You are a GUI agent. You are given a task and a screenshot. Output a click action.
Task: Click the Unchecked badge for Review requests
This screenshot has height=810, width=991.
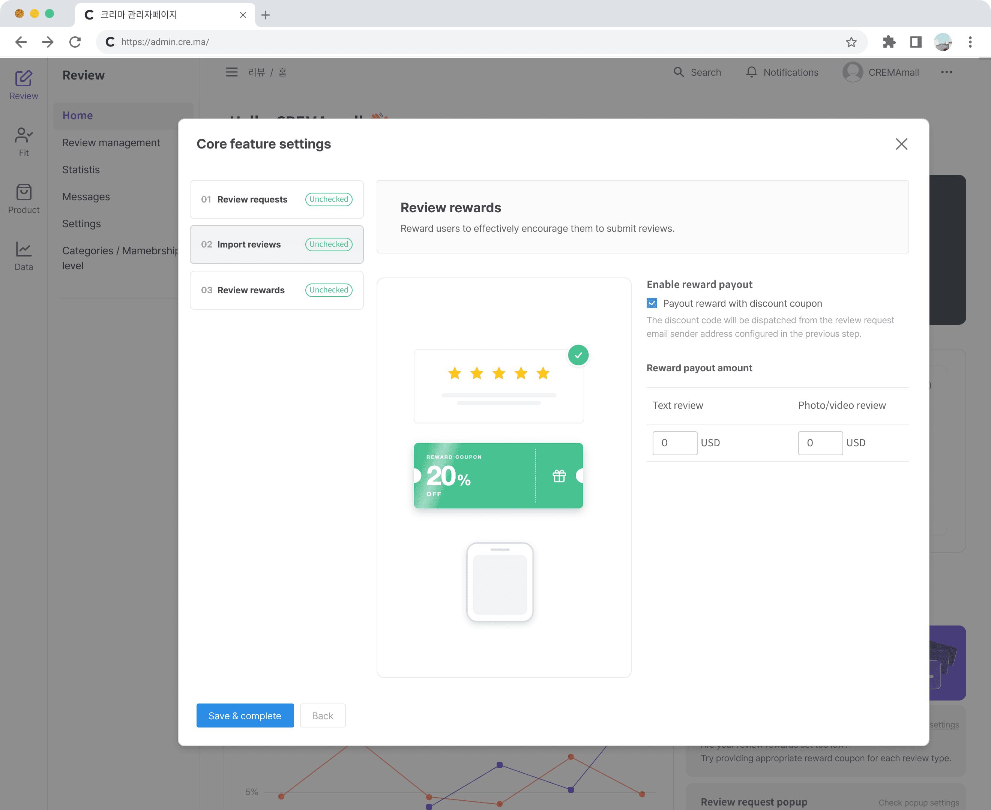coord(329,199)
